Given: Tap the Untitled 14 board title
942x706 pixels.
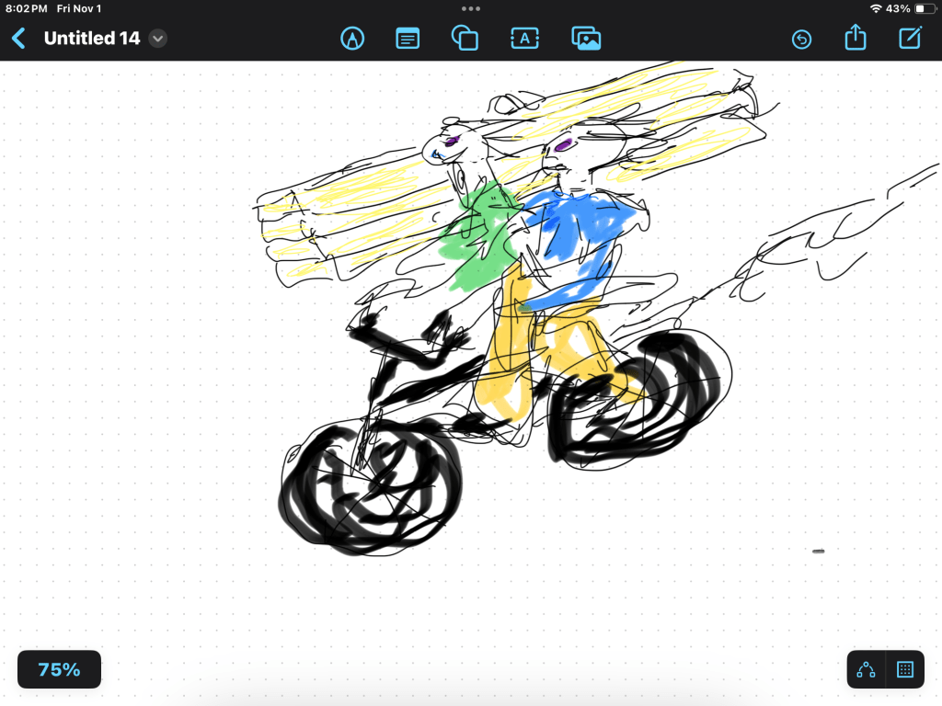Looking at the screenshot, I should tap(91, 39).
